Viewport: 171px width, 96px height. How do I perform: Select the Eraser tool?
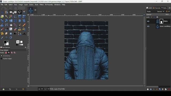click(15, 29)
